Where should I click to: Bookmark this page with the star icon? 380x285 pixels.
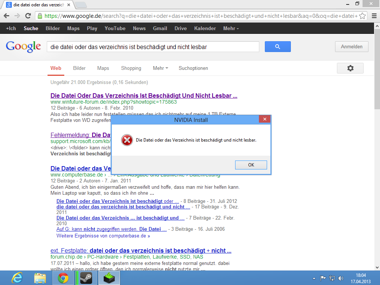[x=362, y=16]
